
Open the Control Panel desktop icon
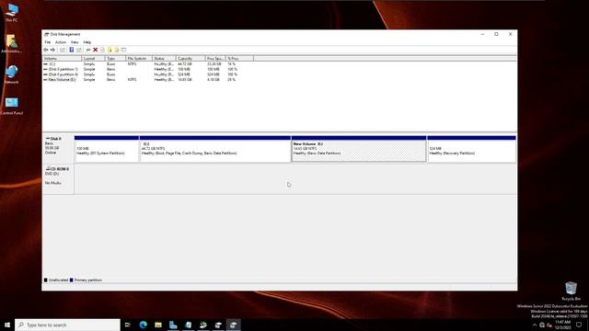(12, 106)
